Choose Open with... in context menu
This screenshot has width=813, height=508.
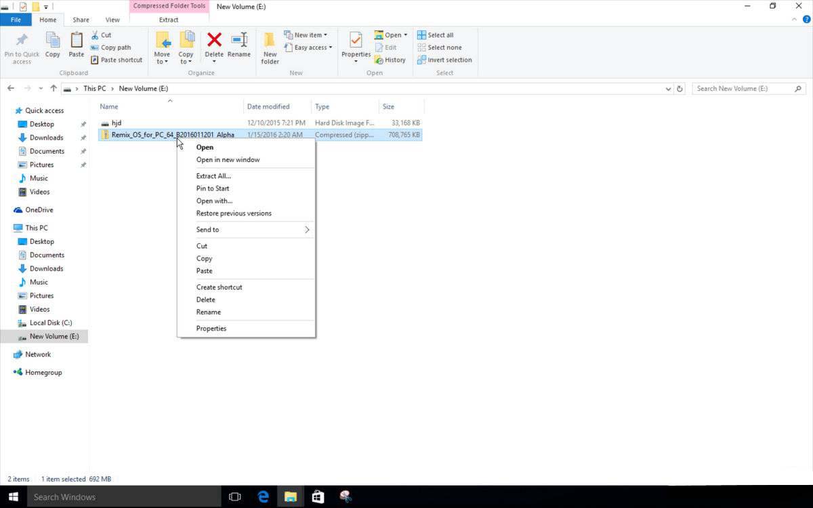tap(246, 200)
